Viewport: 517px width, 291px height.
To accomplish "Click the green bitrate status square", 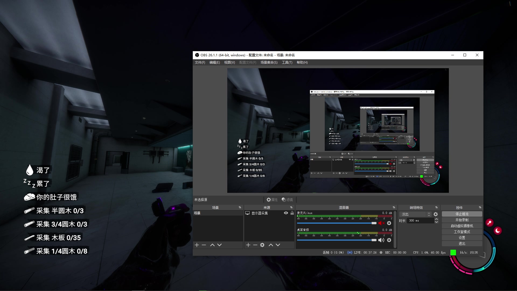I will coord(453,252).
